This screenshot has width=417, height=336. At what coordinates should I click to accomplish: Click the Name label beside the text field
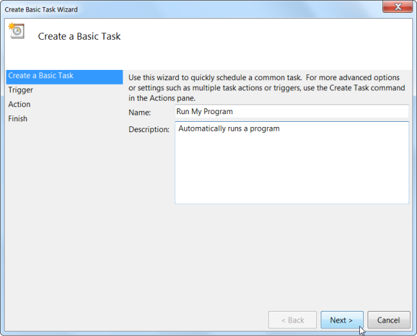pos(139,112)
